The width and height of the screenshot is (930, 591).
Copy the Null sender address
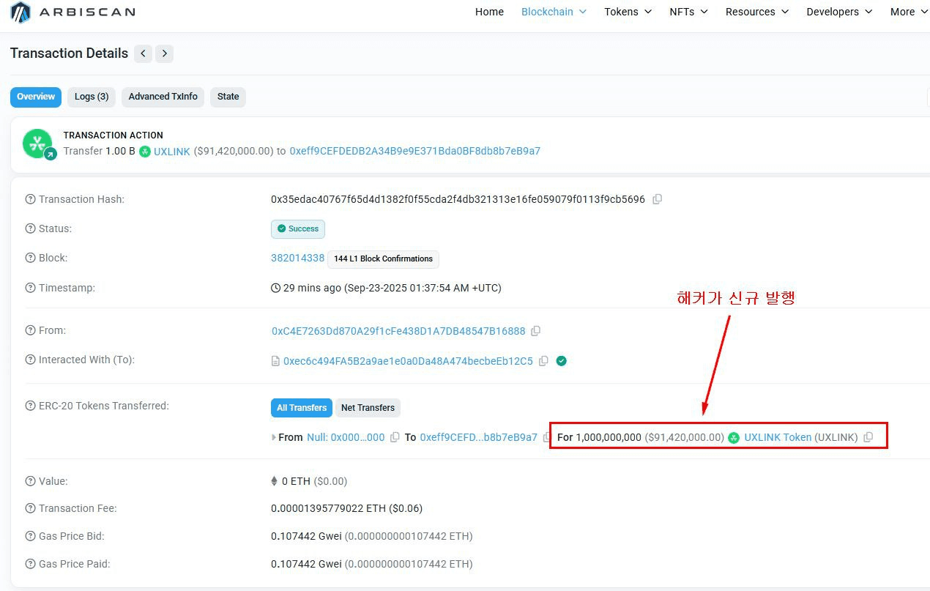pyautogui.click(x=395, y=437)
